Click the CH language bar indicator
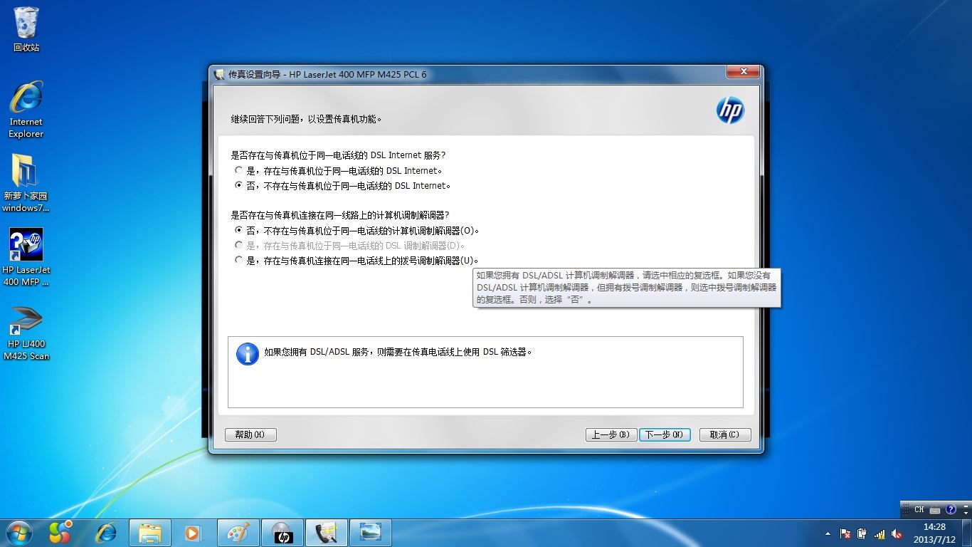972x547 pixels. click(919, 509)
